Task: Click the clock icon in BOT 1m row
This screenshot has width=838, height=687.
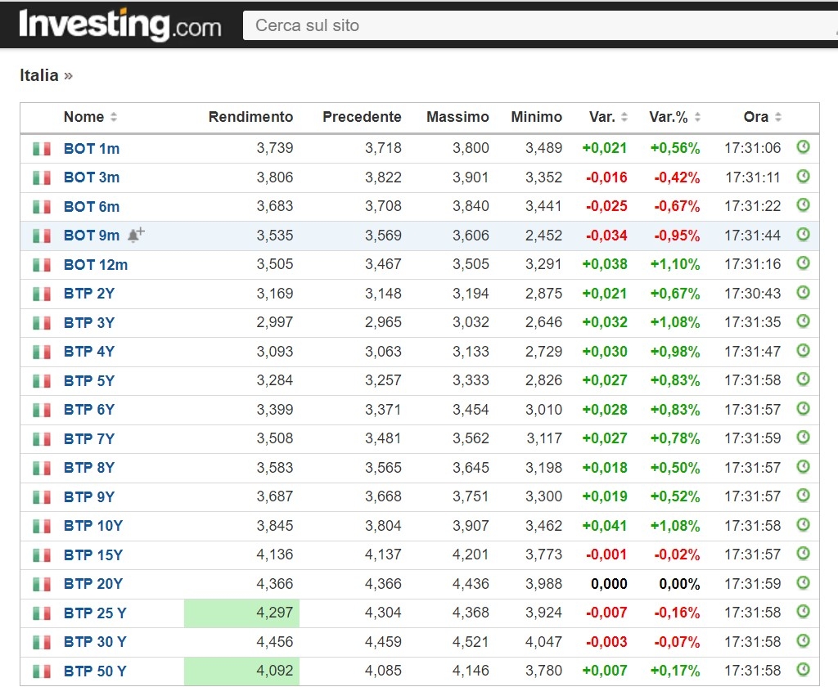Action: coord(803,147)
